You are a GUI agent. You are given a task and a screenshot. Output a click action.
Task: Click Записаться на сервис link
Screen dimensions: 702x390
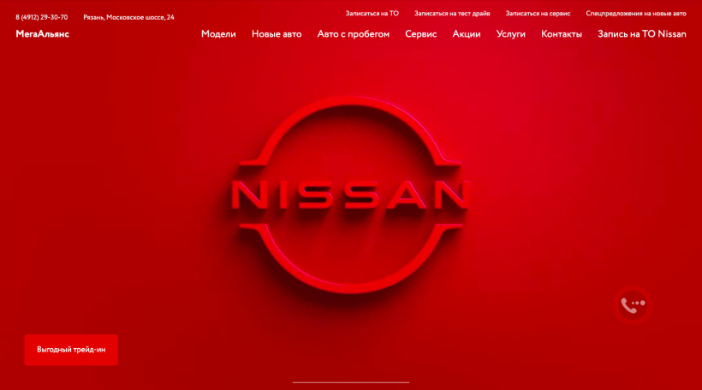point(538,14)
